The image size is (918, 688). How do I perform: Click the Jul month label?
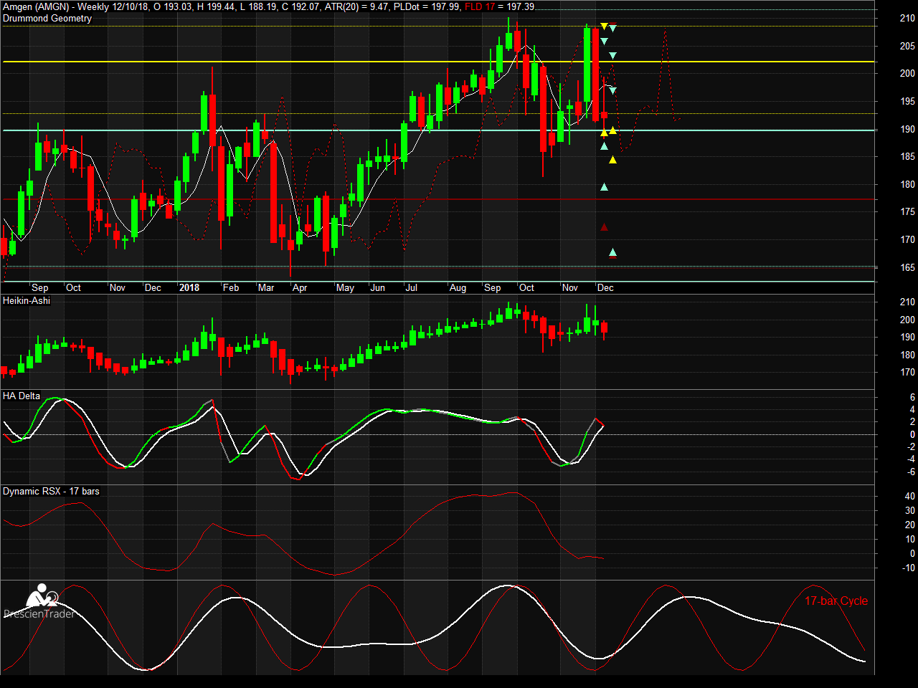pyautogui.click(x=412, y=287)
